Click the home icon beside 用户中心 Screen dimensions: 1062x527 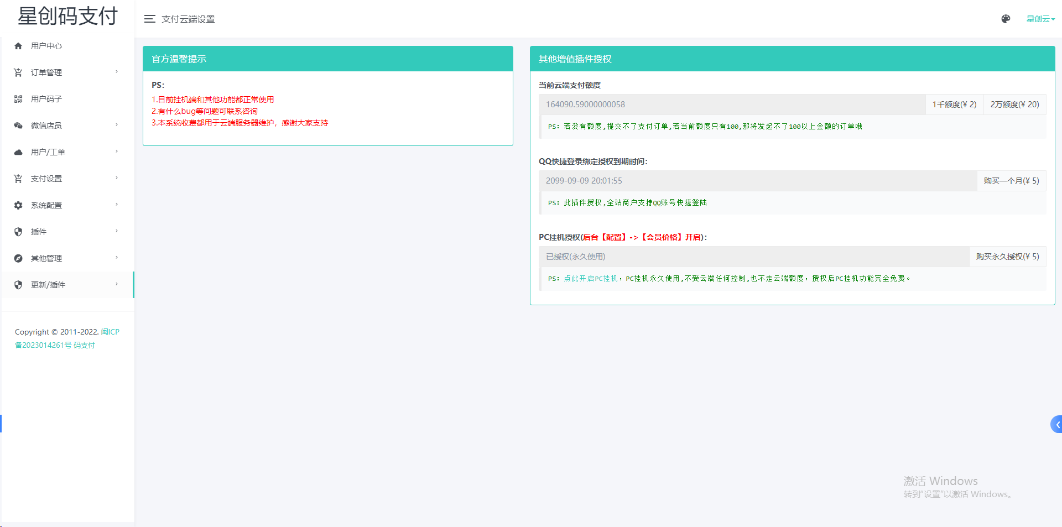tap(18, 46)
